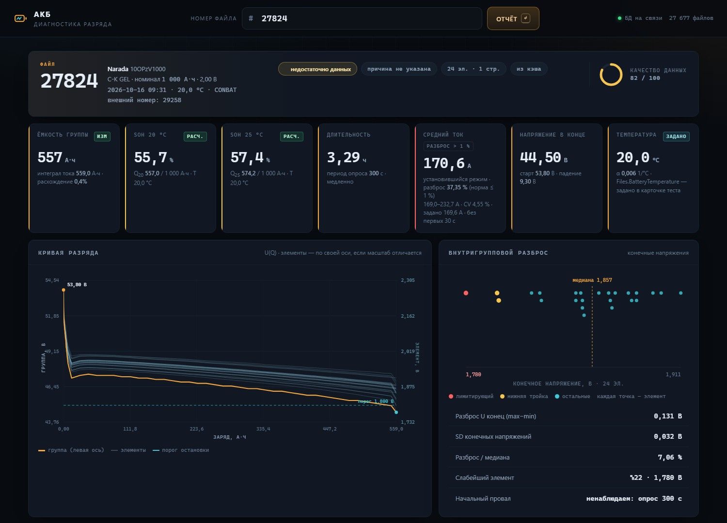Click the 'из кэша' chip
Screen dimensions: 727x523
529,69
